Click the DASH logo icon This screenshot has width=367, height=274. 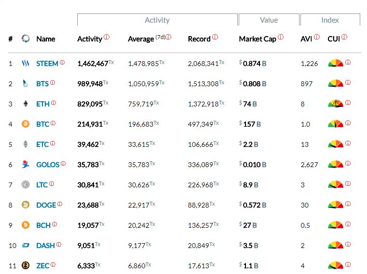26,245
